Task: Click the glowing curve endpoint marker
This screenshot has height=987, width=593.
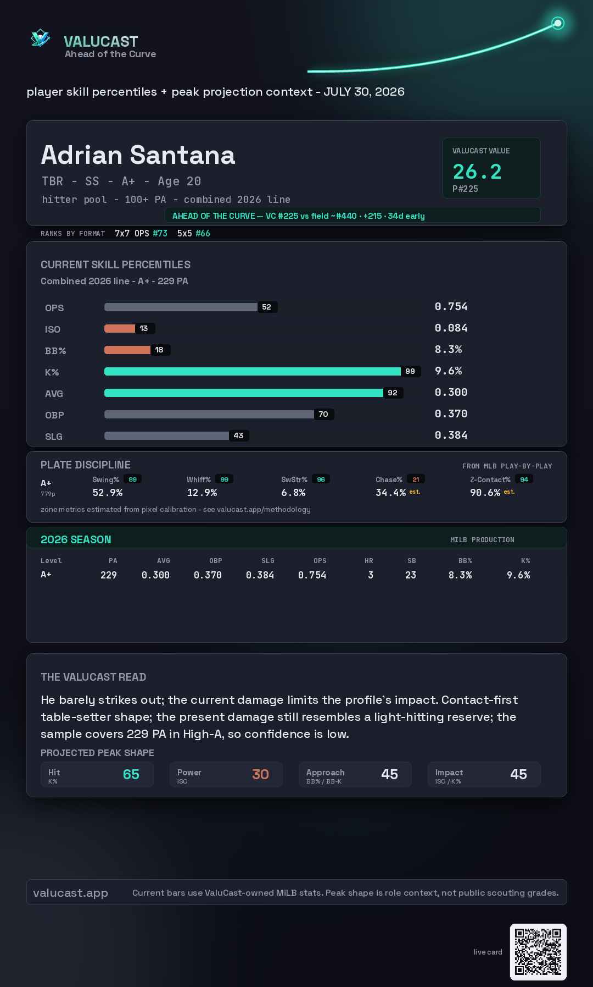Action: tap(558, 23)
